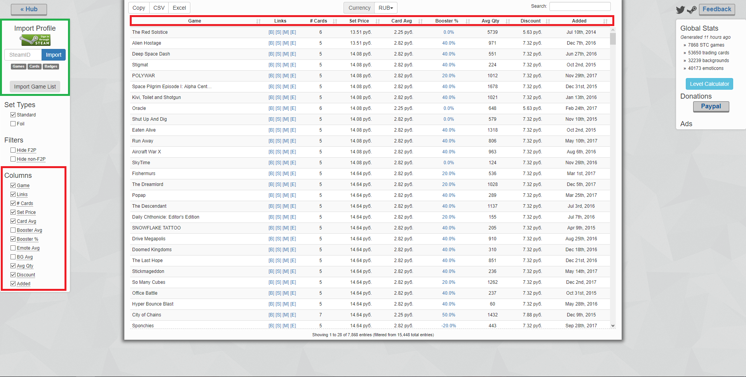Click -20.0% booster value for Sponchies

coord(449,326)
